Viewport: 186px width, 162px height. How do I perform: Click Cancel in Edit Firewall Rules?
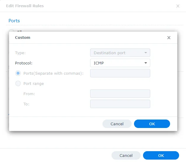126,155
